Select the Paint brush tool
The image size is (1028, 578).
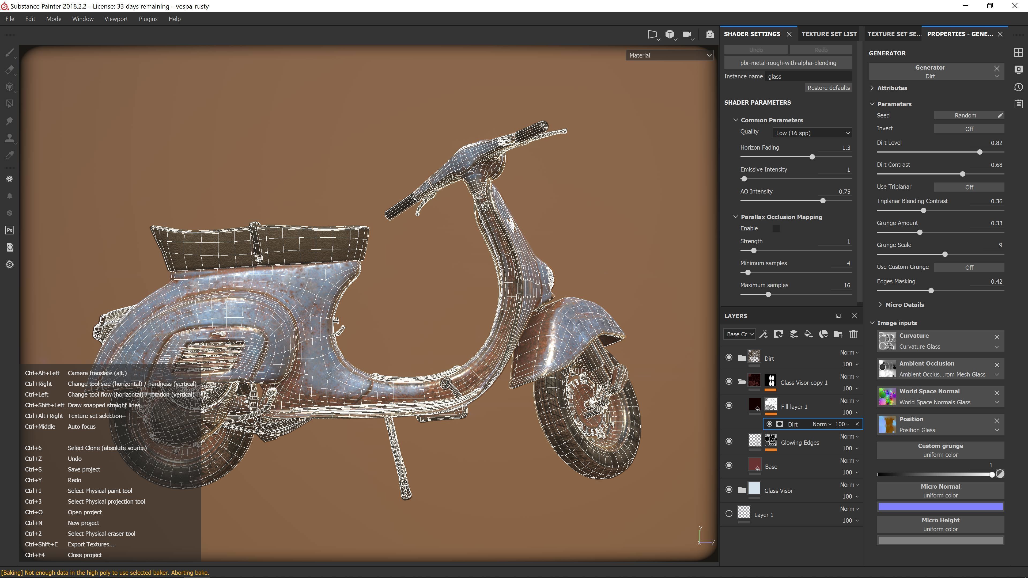(x=10, y=53)
